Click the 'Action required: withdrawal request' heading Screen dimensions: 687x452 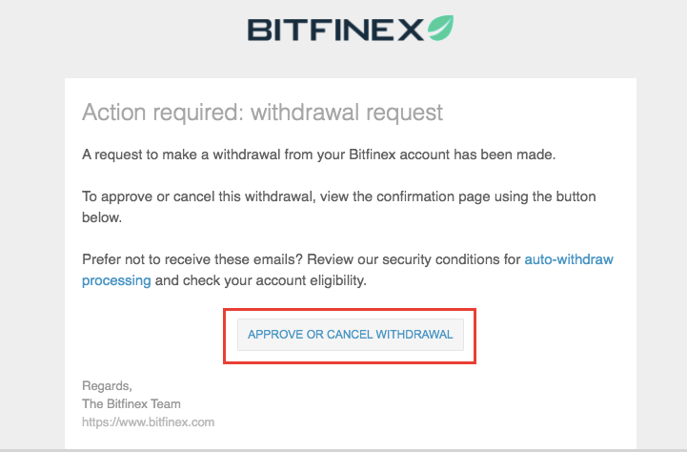(x=262, y=113)
